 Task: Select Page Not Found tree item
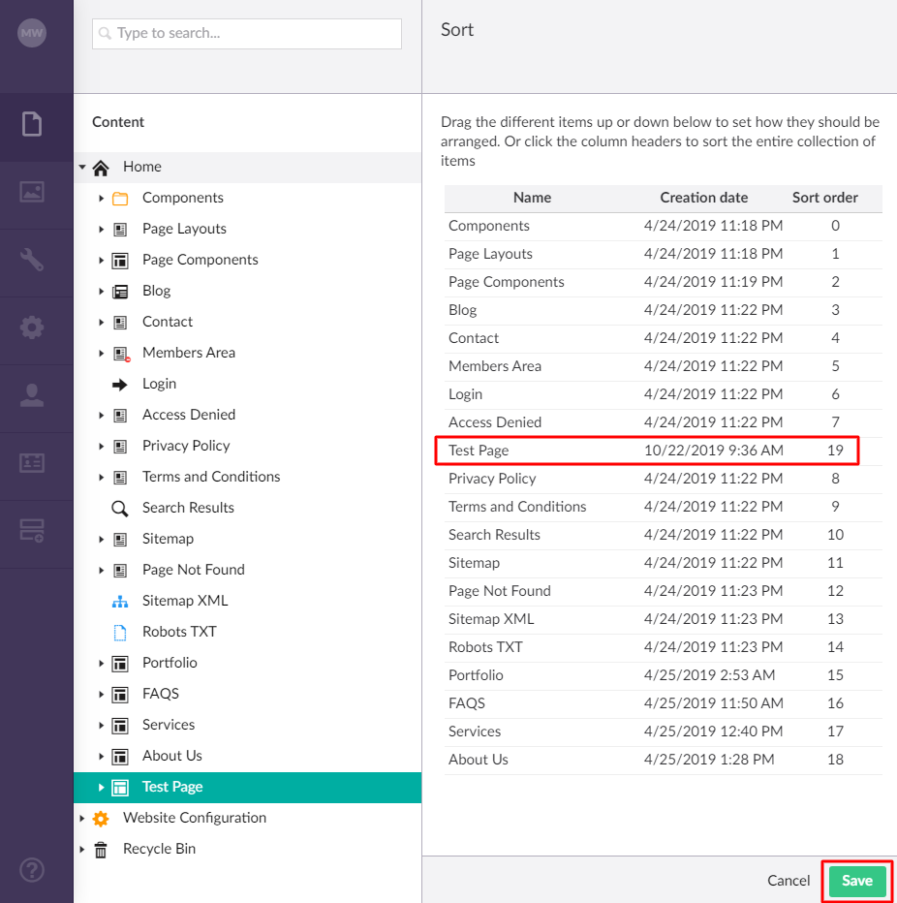[193, 570]
